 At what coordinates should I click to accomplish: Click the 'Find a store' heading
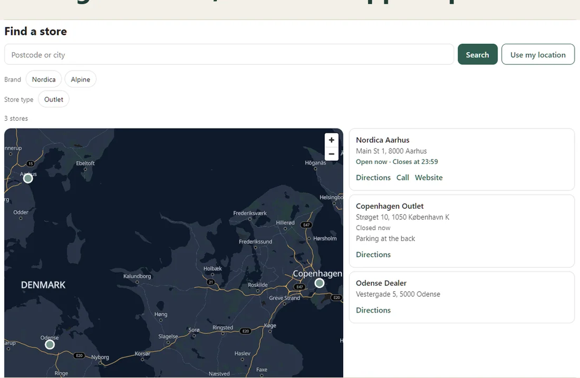[35, 31]
